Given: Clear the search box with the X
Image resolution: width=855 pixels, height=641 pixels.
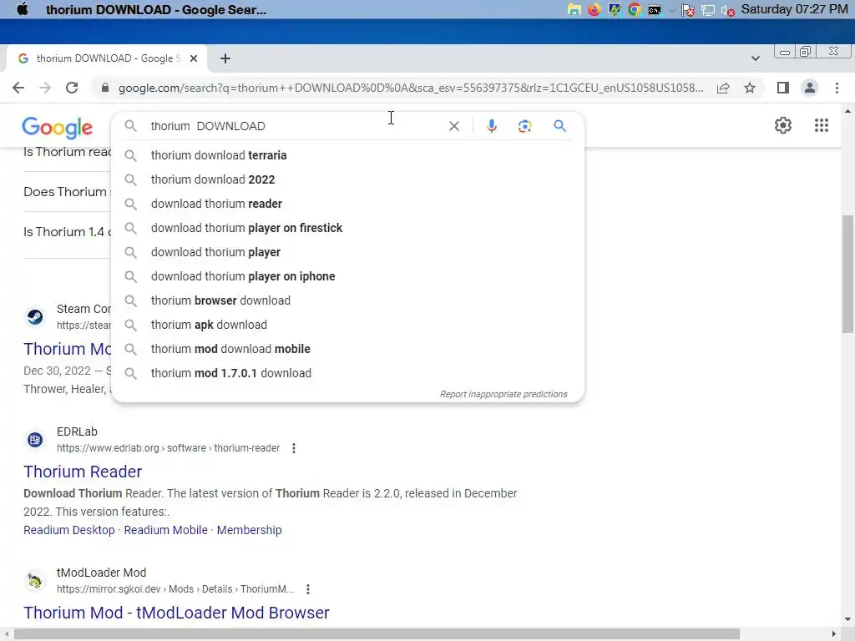Looking at the screenshot, I should click(453, 126).
